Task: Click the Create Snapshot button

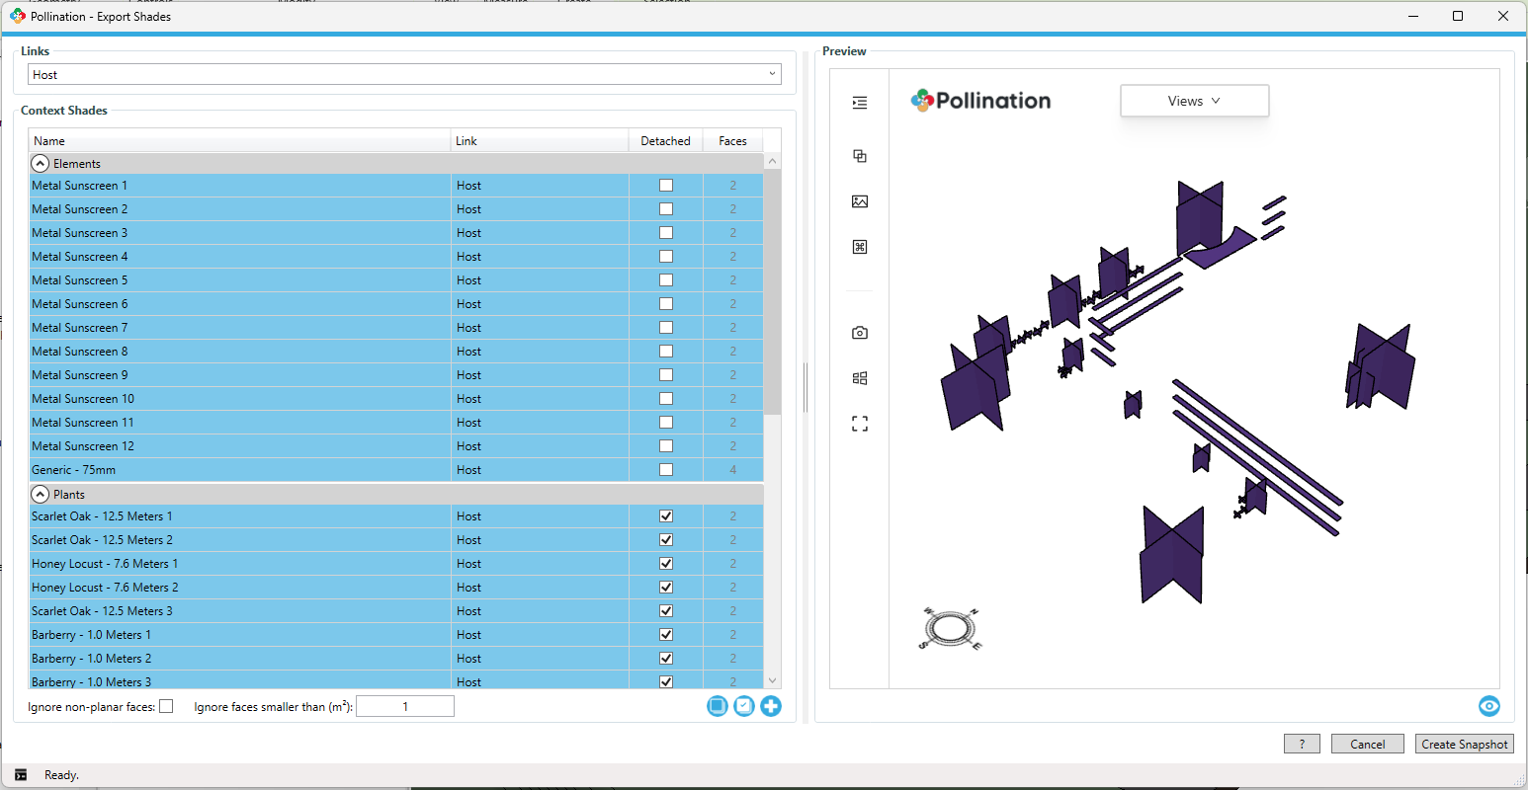Action: pos(1464,745)
